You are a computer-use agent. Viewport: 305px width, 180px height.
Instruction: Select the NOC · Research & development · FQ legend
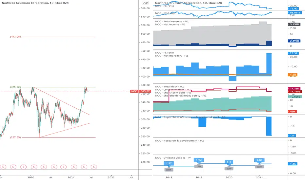(x=179, y=141)
